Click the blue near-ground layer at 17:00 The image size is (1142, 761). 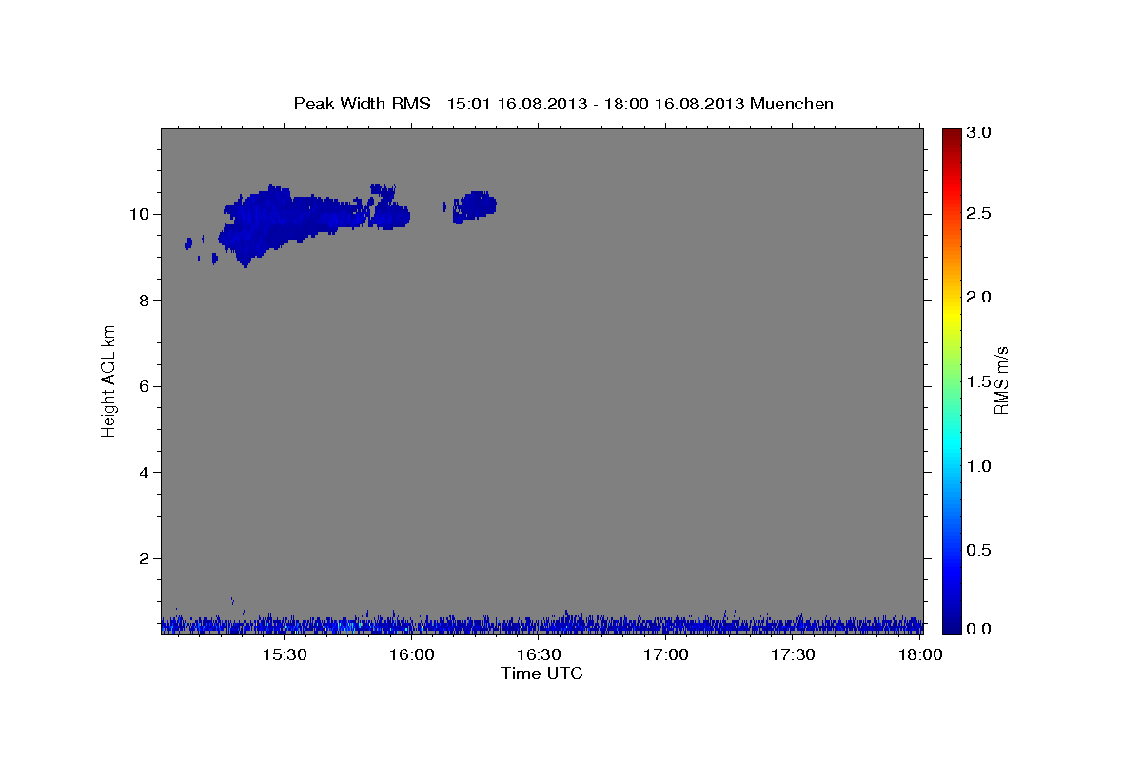click(x=666, y=625)
